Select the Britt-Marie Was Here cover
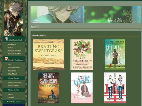The height and width of the screenshot is (106, 142). (115, 55)
